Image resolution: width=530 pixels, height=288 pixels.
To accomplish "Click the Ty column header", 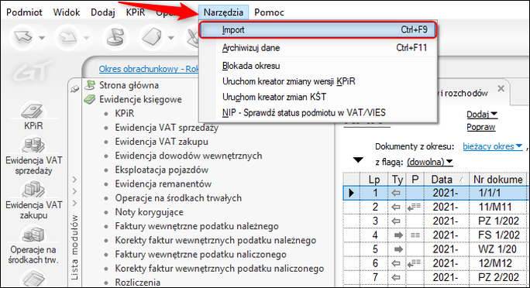I will 397,180.
